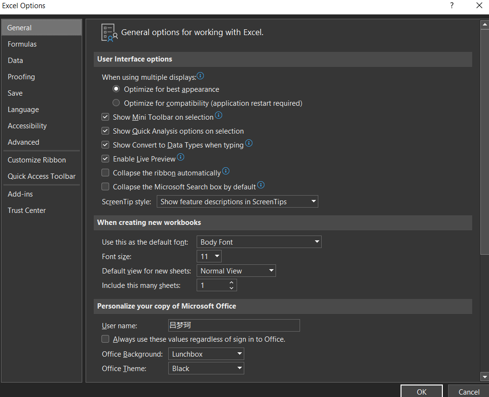Click the Cancel button
The width and height of the screenshot is (489, 397).
(469, 391)
